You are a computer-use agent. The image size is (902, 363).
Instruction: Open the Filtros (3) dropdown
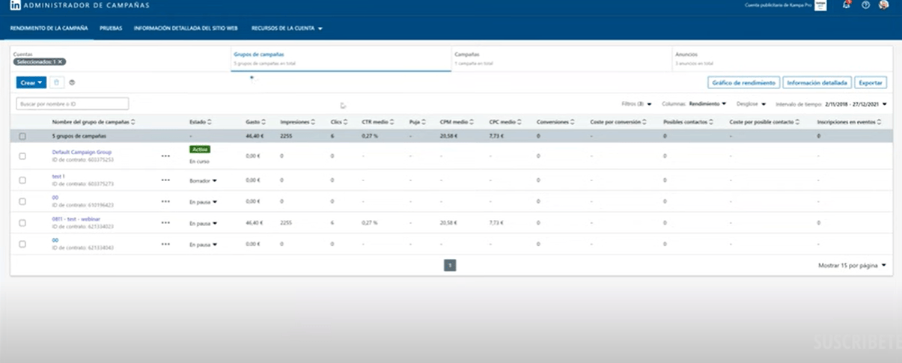pos(636,104)
